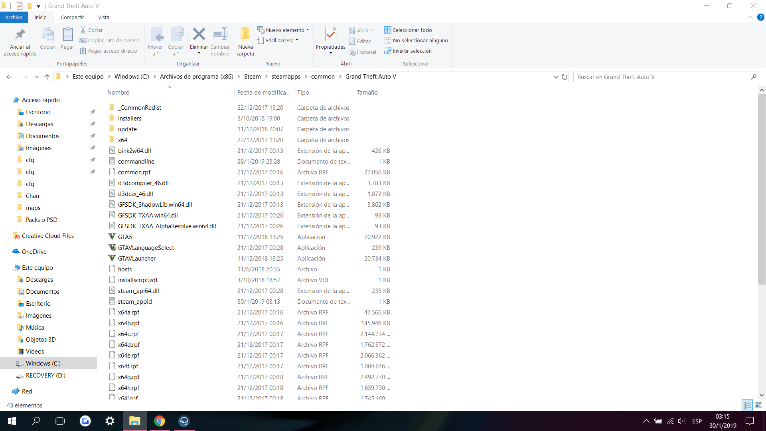Select the GTAVLauncher application file

pyautogui.click(x=137, y=259)
